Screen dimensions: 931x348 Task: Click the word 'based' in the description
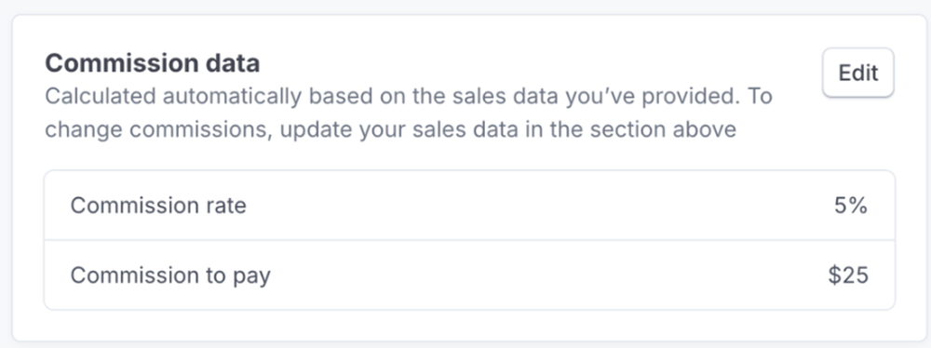(339, 96)
